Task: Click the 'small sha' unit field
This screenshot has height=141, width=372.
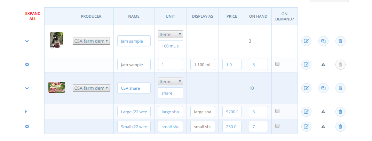Action: pyautogui.click(x=171, y=126)
